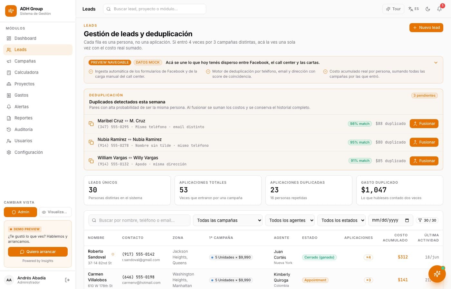Open Gastos from the sidebar
The image size is (451, 289).
click(38, 95)
